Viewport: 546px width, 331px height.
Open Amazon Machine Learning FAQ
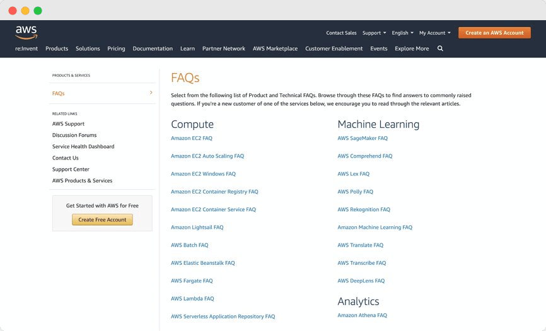pos(375,227)
